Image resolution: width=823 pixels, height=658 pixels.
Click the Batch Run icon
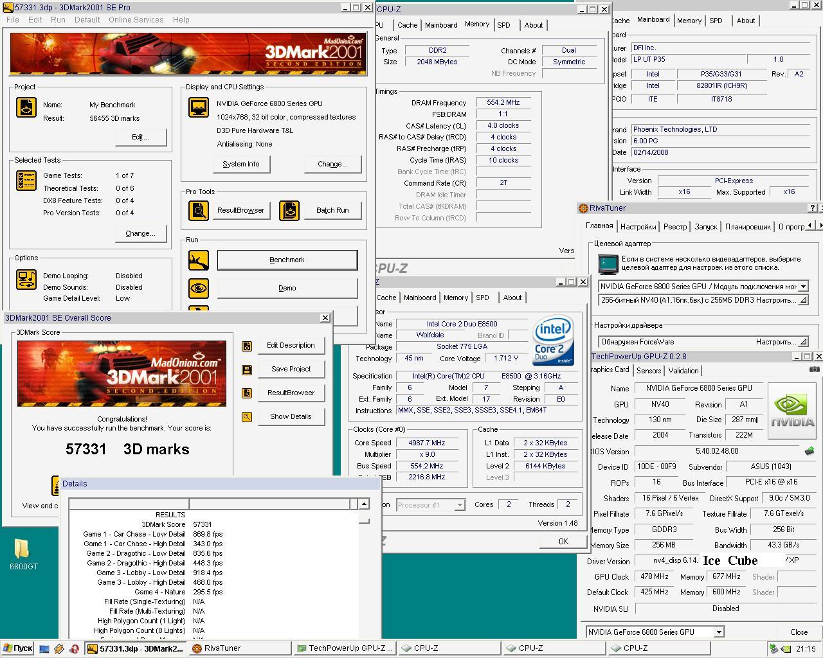click(289, 210)
